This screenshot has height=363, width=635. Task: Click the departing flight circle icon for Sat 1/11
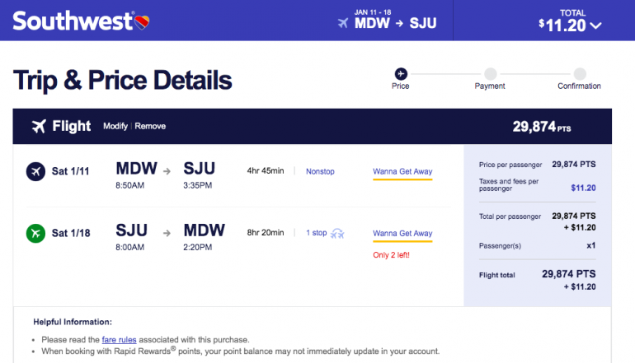click(35, 171)
